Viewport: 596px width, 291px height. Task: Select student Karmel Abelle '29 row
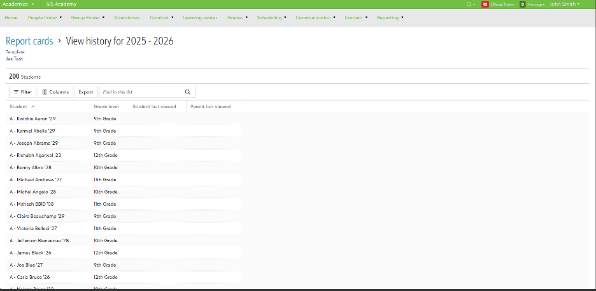tap(123, 131)
